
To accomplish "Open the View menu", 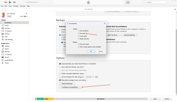I will click(x=10, y=6).
